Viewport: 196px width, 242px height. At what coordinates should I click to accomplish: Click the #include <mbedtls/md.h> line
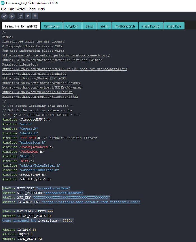(x=24, y=175)
